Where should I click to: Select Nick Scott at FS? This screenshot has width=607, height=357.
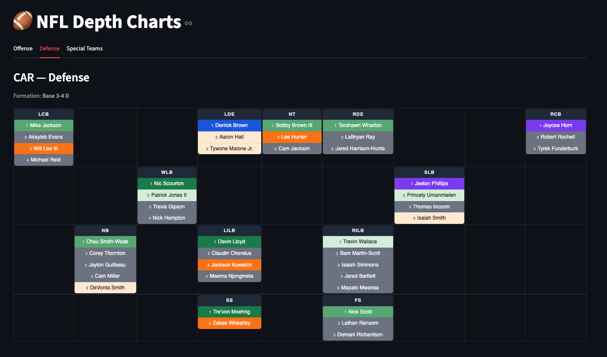[x=358, y=312]
